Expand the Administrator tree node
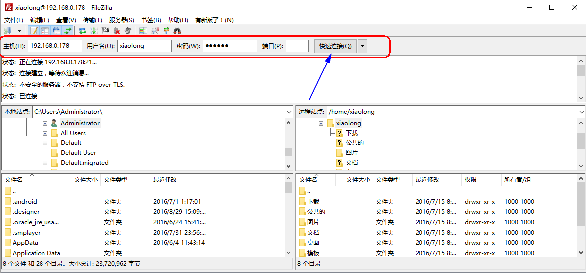Screen dimensions: 586x273 45,123
